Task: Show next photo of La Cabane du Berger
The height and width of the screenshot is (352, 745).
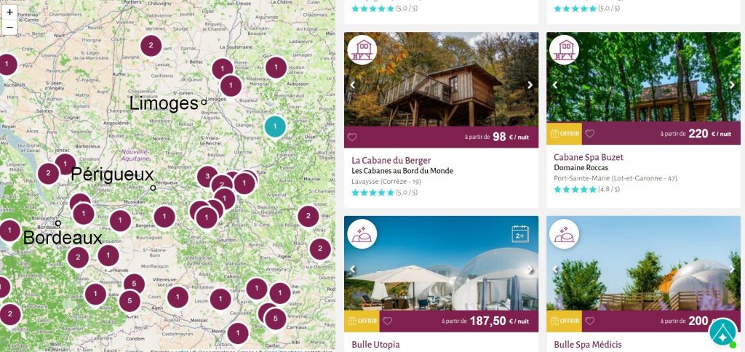Action: pyautogui.click(x=530, y=85)
